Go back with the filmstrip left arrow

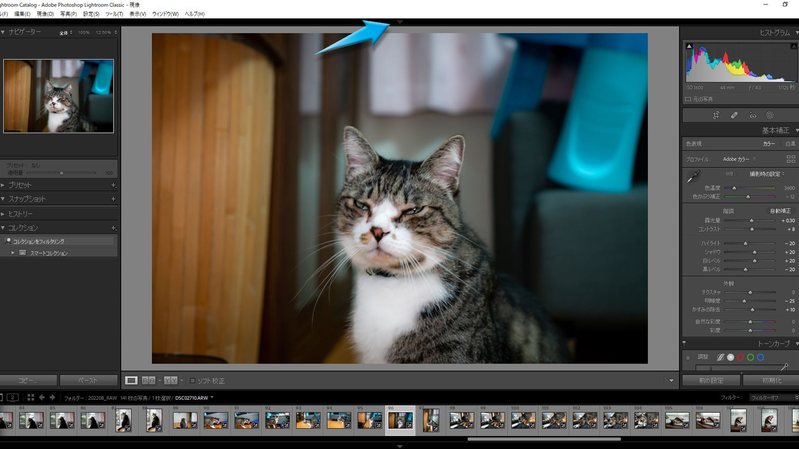[42, 397]
